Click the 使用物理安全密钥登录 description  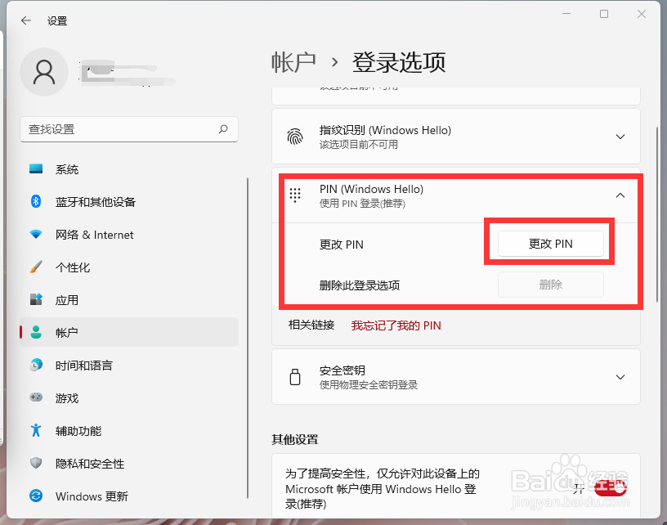point(369,385)
